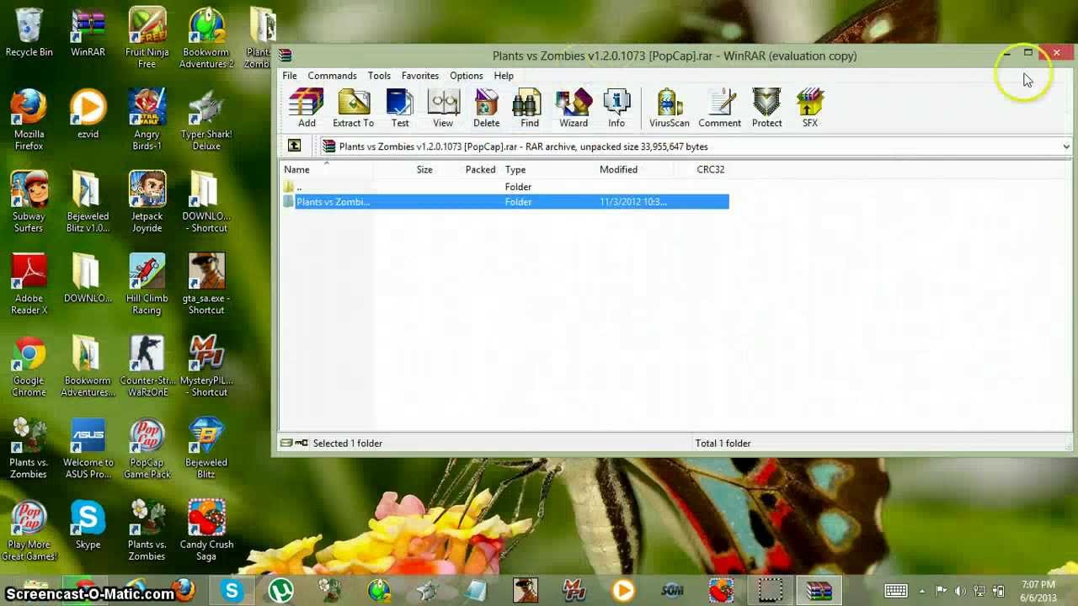Click the WinRAR icon in the taskbar
This screenshot has width=1078, height=606.
point(819,590)
